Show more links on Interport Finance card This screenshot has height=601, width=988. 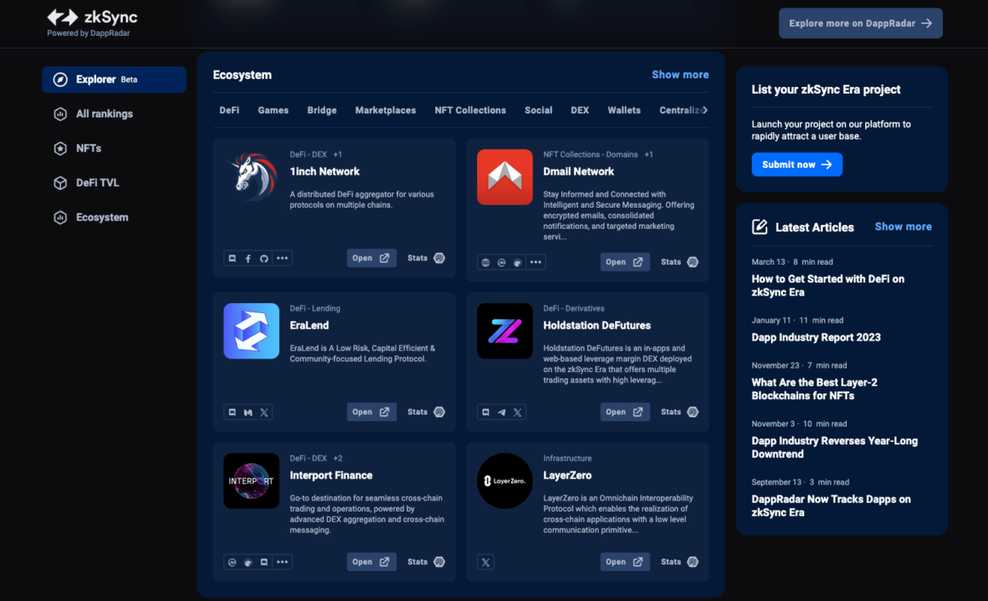[x=282, y=562]
